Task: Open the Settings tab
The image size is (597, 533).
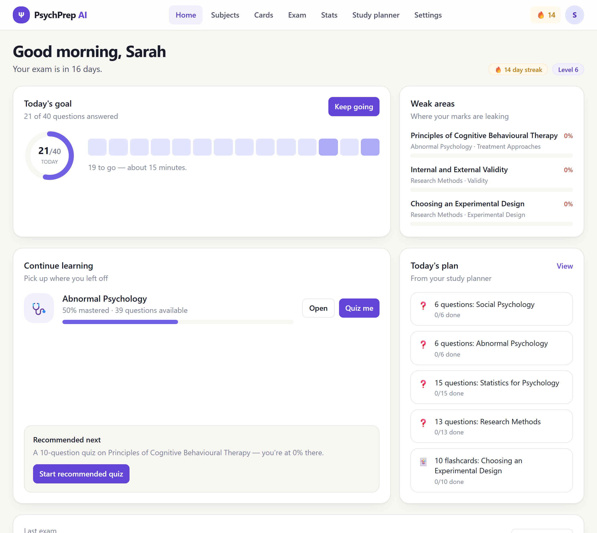Action: [x=428, y=15]
